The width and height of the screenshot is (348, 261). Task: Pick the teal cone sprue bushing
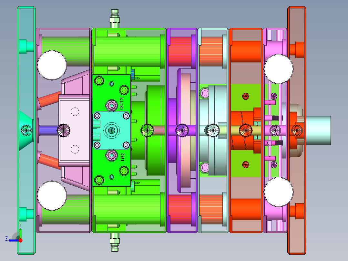(26, 130)
